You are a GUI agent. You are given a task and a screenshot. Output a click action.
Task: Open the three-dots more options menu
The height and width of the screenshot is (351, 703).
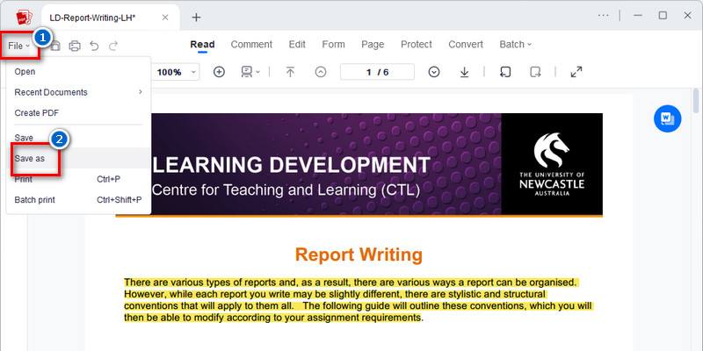[604, 15]
